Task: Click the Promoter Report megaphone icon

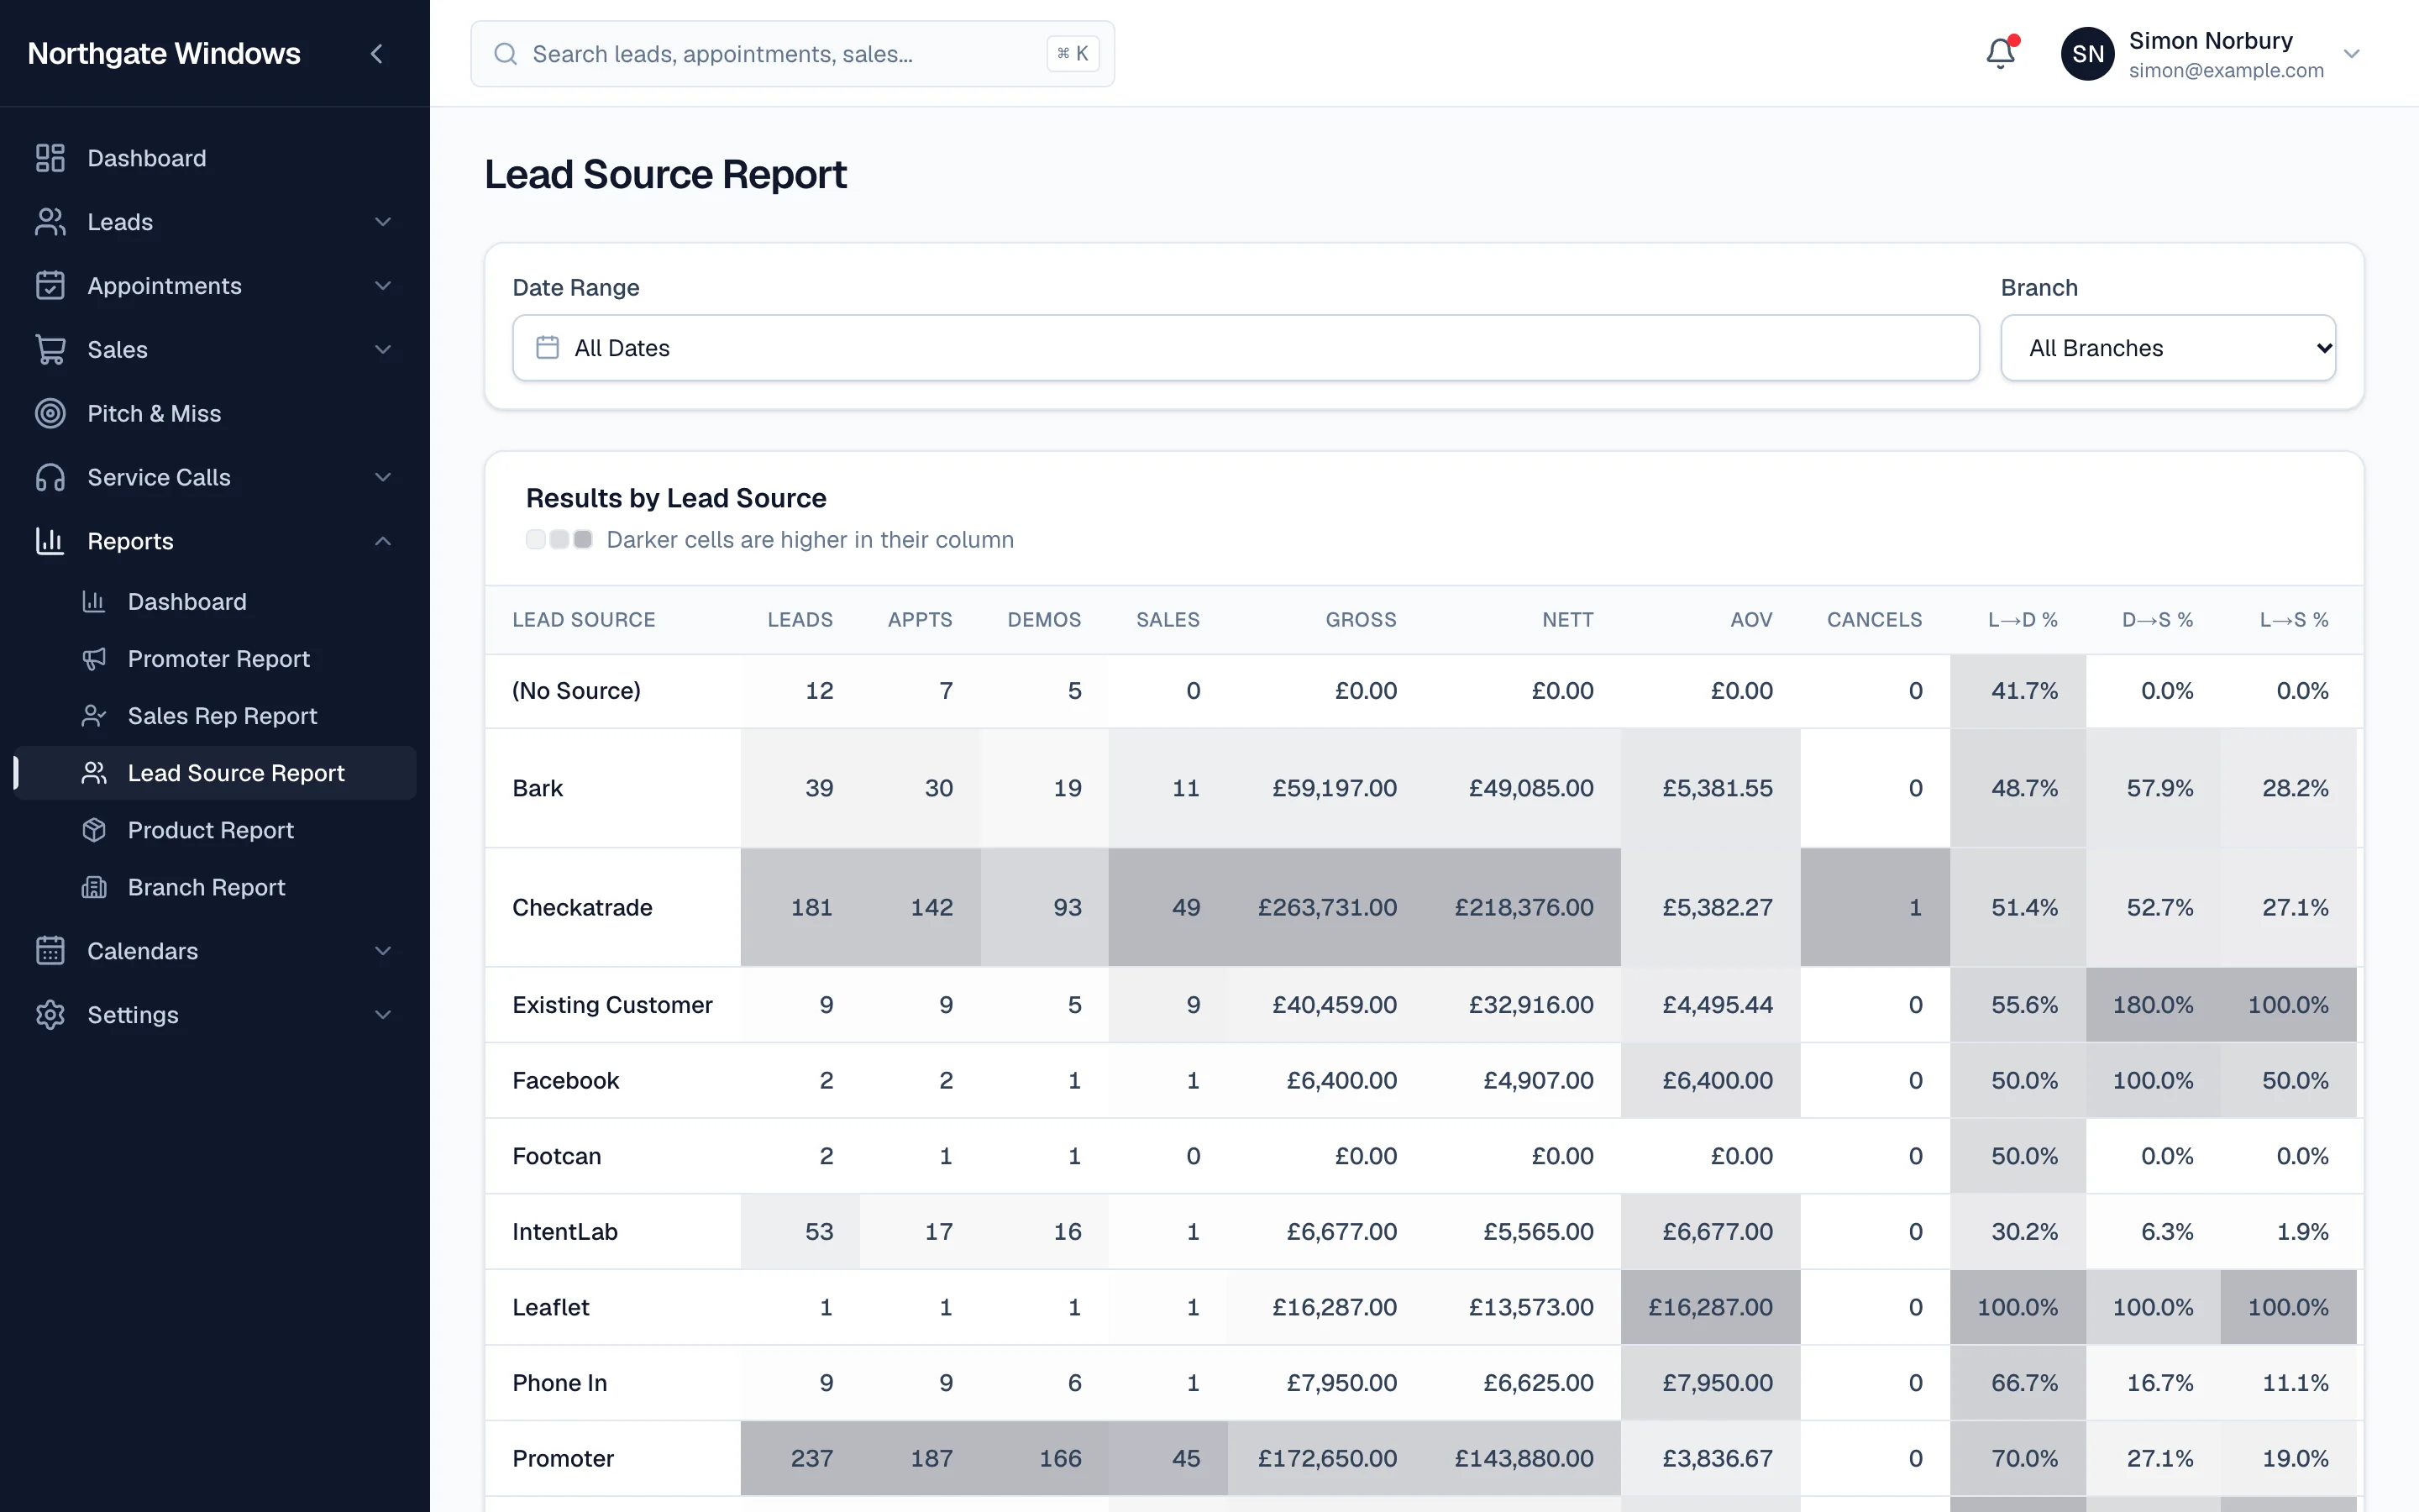Action: (x=94, y=659)
